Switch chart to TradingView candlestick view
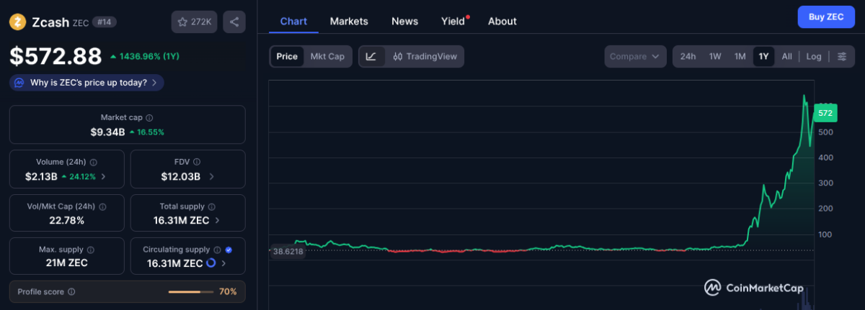865x310 pixels. [x=425, y=56]
